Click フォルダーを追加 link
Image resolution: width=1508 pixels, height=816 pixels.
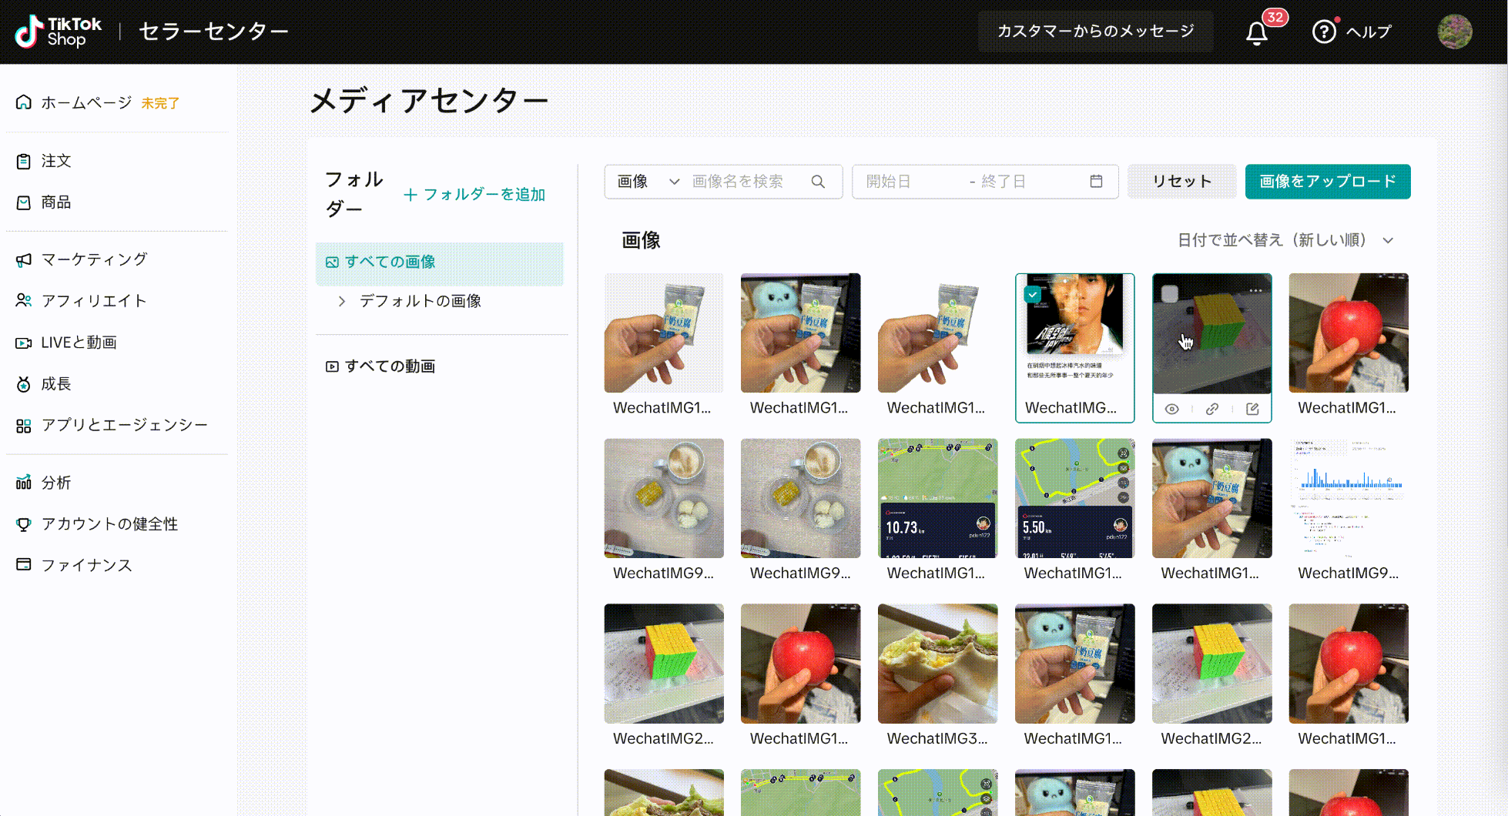click(474, 195)
